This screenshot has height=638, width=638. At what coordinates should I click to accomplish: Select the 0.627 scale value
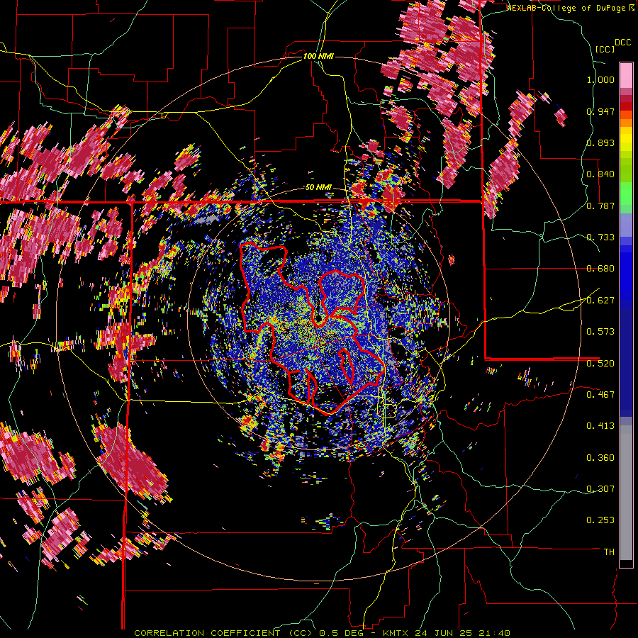point(600,301)
